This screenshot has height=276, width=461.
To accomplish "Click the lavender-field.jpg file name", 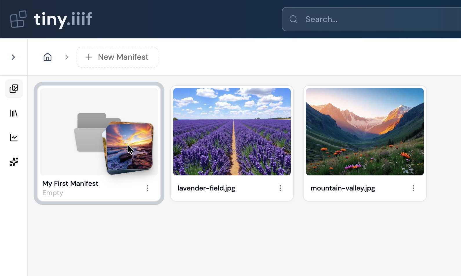I will 206,188.
